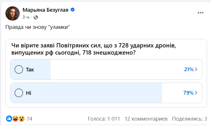Screen dimensions: 211x126
Task: Click the blue like reaction icon
Action: tap(9, 119)
